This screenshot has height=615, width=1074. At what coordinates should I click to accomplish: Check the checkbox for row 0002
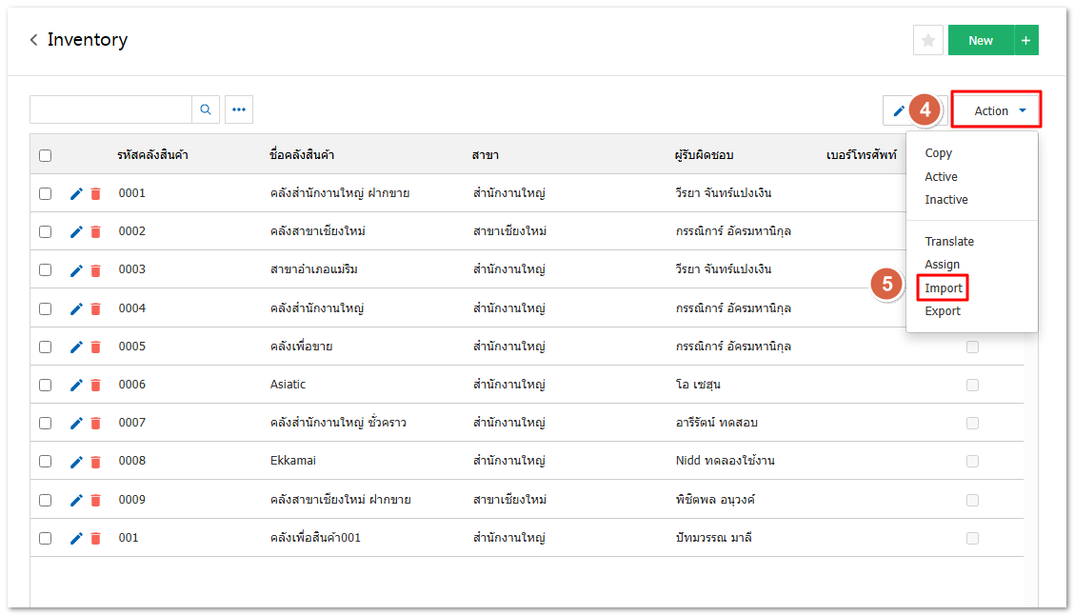46,231
